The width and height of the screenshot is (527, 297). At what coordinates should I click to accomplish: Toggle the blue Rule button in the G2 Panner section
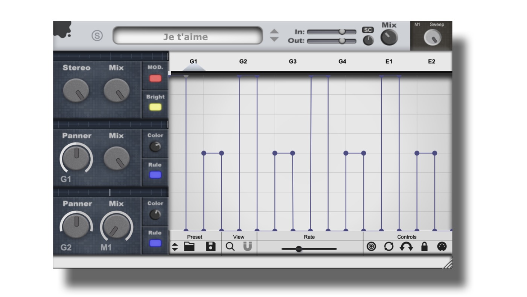coord(155,243)
